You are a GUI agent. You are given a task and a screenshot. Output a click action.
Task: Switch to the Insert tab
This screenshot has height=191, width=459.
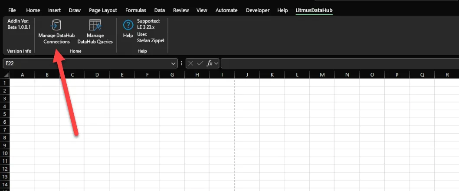point(55,10)
